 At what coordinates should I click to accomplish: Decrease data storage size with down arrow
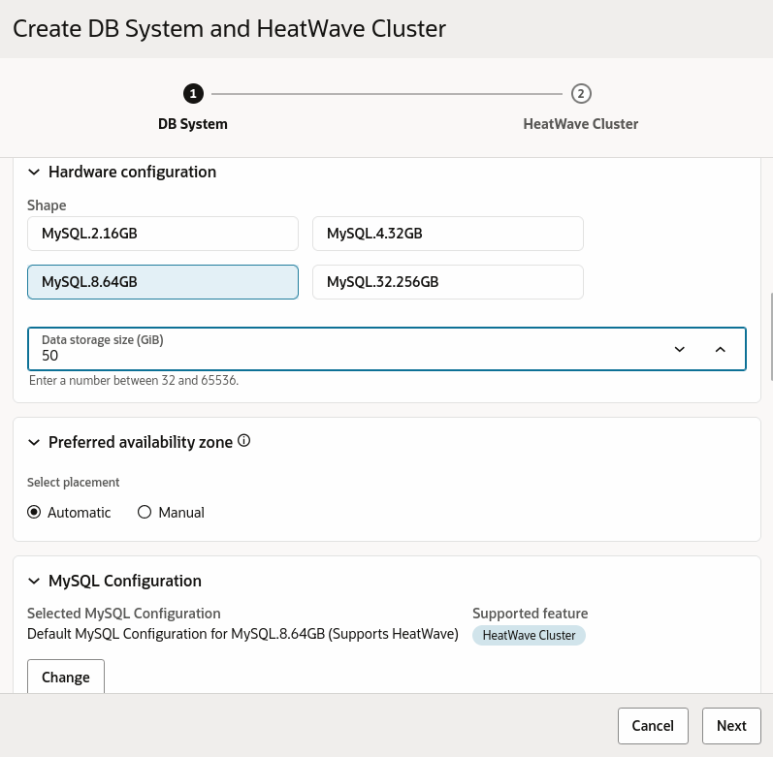tap(680, 349)
